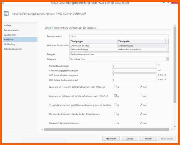Open the Kategorie dropdown
The height and width of the screenshot is (145, 180).
point(167,59)
